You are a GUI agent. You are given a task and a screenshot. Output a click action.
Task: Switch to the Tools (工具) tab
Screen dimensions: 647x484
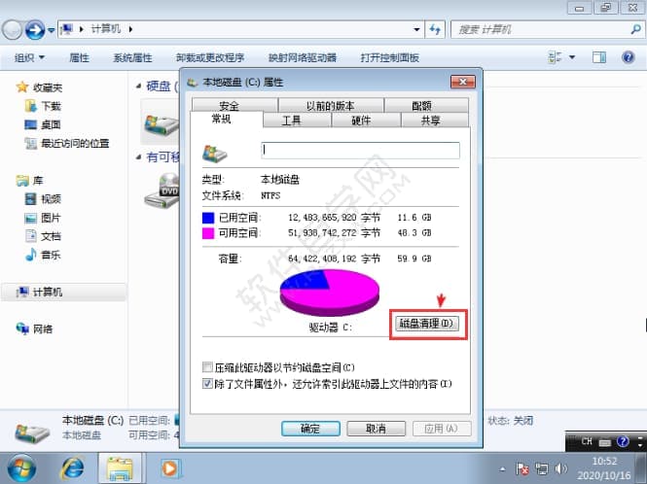click(291, 121)
